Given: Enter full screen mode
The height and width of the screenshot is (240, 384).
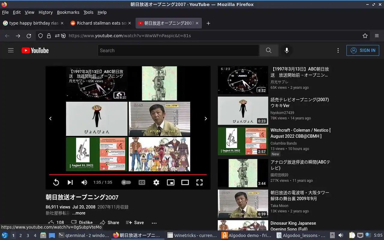Looking at the screenshot, I should click(x=199, y=182).
